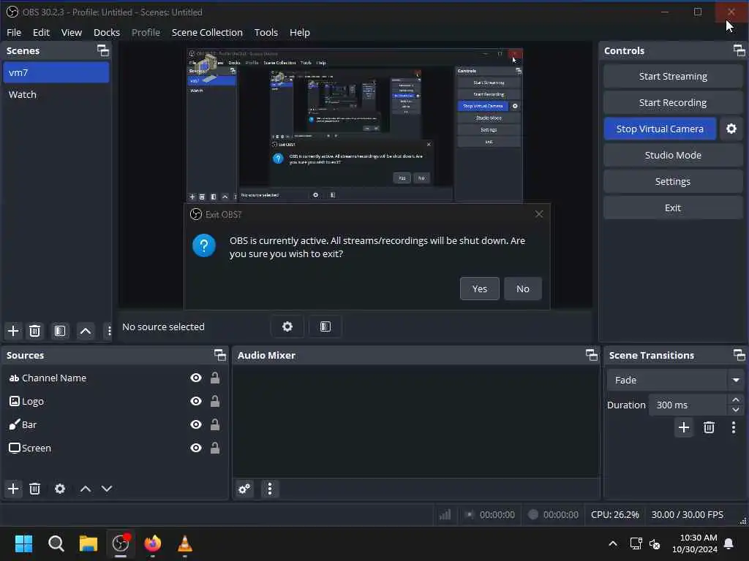Move source down in Sources toolbar
The image size is (749, 561).
click(107, 489)
